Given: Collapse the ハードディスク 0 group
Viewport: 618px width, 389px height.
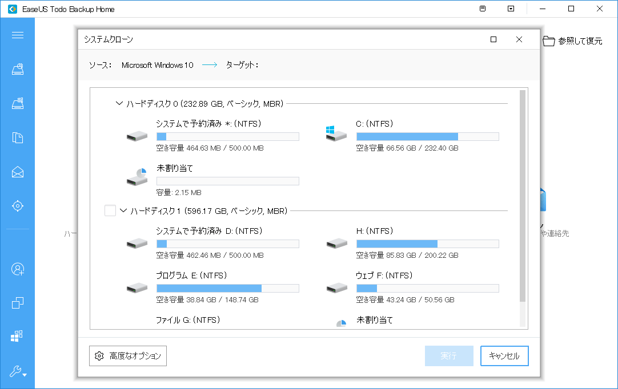Looking at the screenshot, I should point(119,104).
